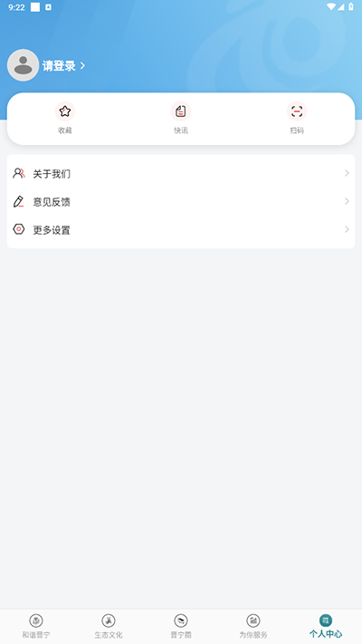362x644 pixels.
Task: Select the 个人中心 tab
Action: coord(326,626)
